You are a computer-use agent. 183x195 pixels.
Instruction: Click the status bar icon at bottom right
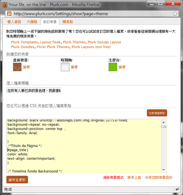pyautogui.click(x=177, y=189)
